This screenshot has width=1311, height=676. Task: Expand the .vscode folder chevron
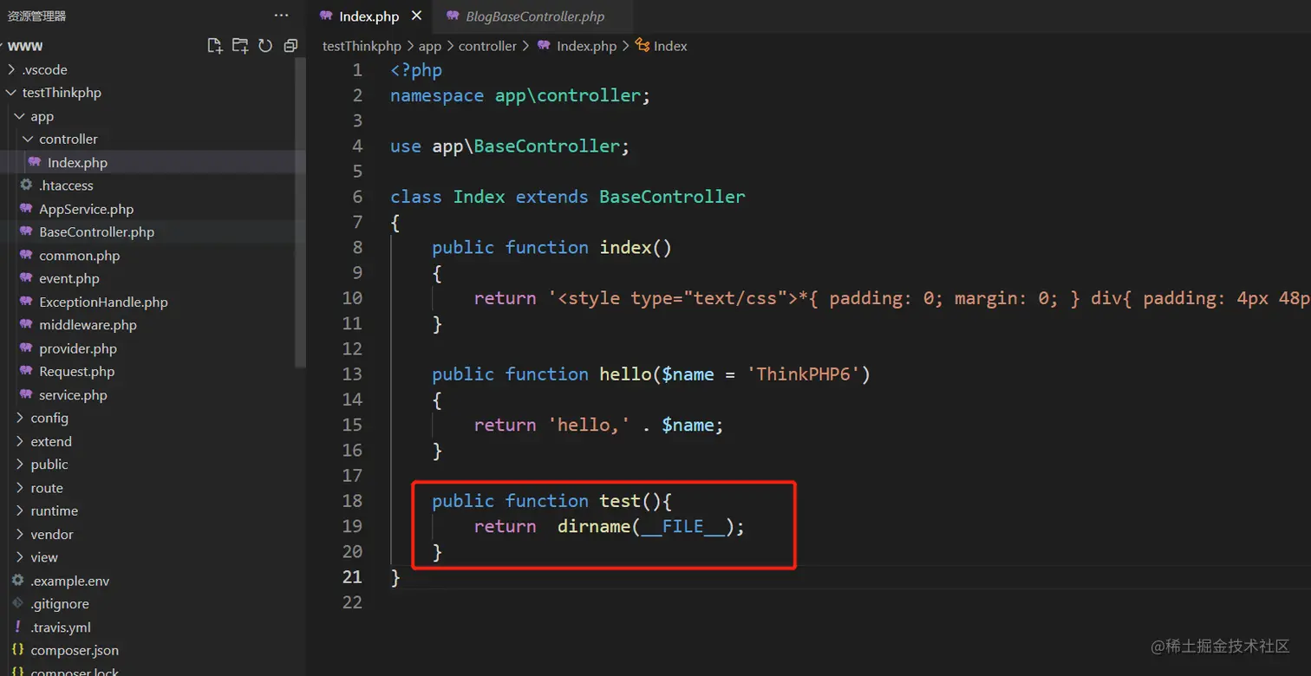coord(11,69)
